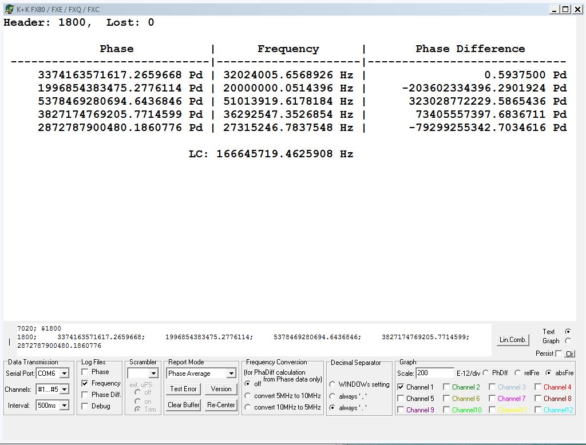Enable the Channel 5 graph checkbox

click(x=401, y=399)
